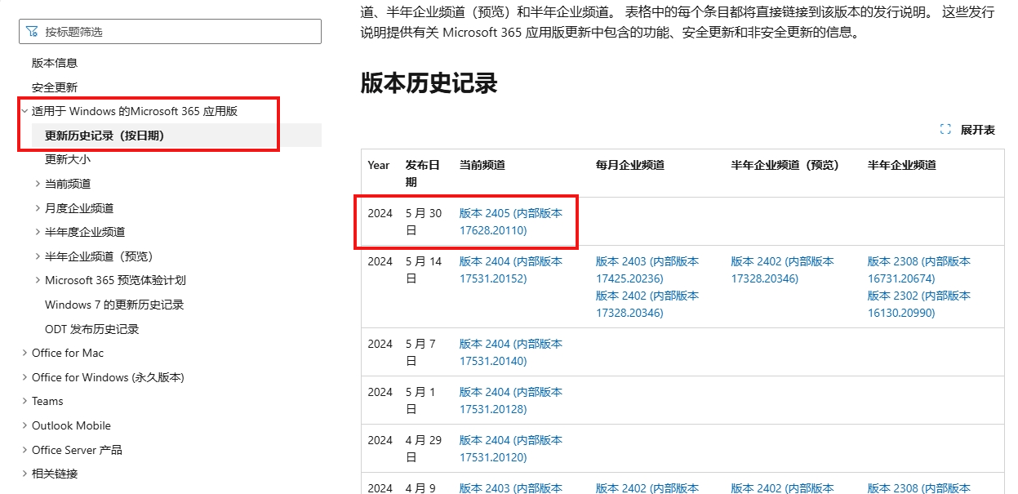Open 版本 2403 (内部版本 17425.20236) link
The width and height of the screenshot is (1018, 494).
coord(647,270)
